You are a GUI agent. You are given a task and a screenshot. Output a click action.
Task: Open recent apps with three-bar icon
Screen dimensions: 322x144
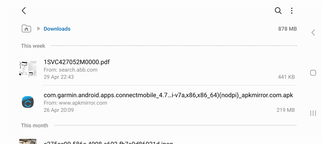click(313, 113)
